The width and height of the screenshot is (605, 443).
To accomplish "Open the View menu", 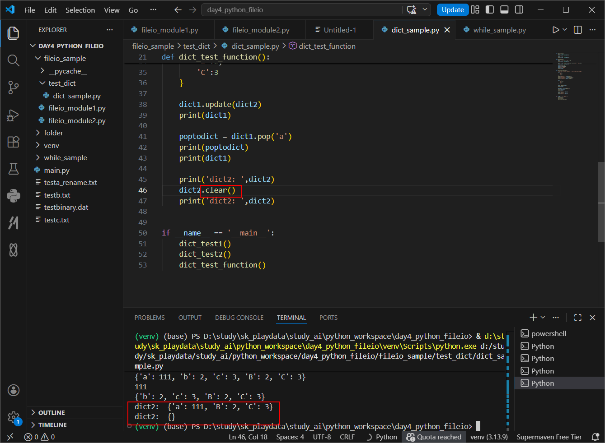I will (112, 10).
